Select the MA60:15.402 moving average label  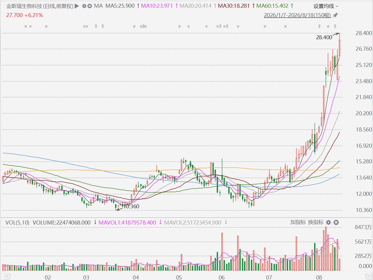click(272, 6)
